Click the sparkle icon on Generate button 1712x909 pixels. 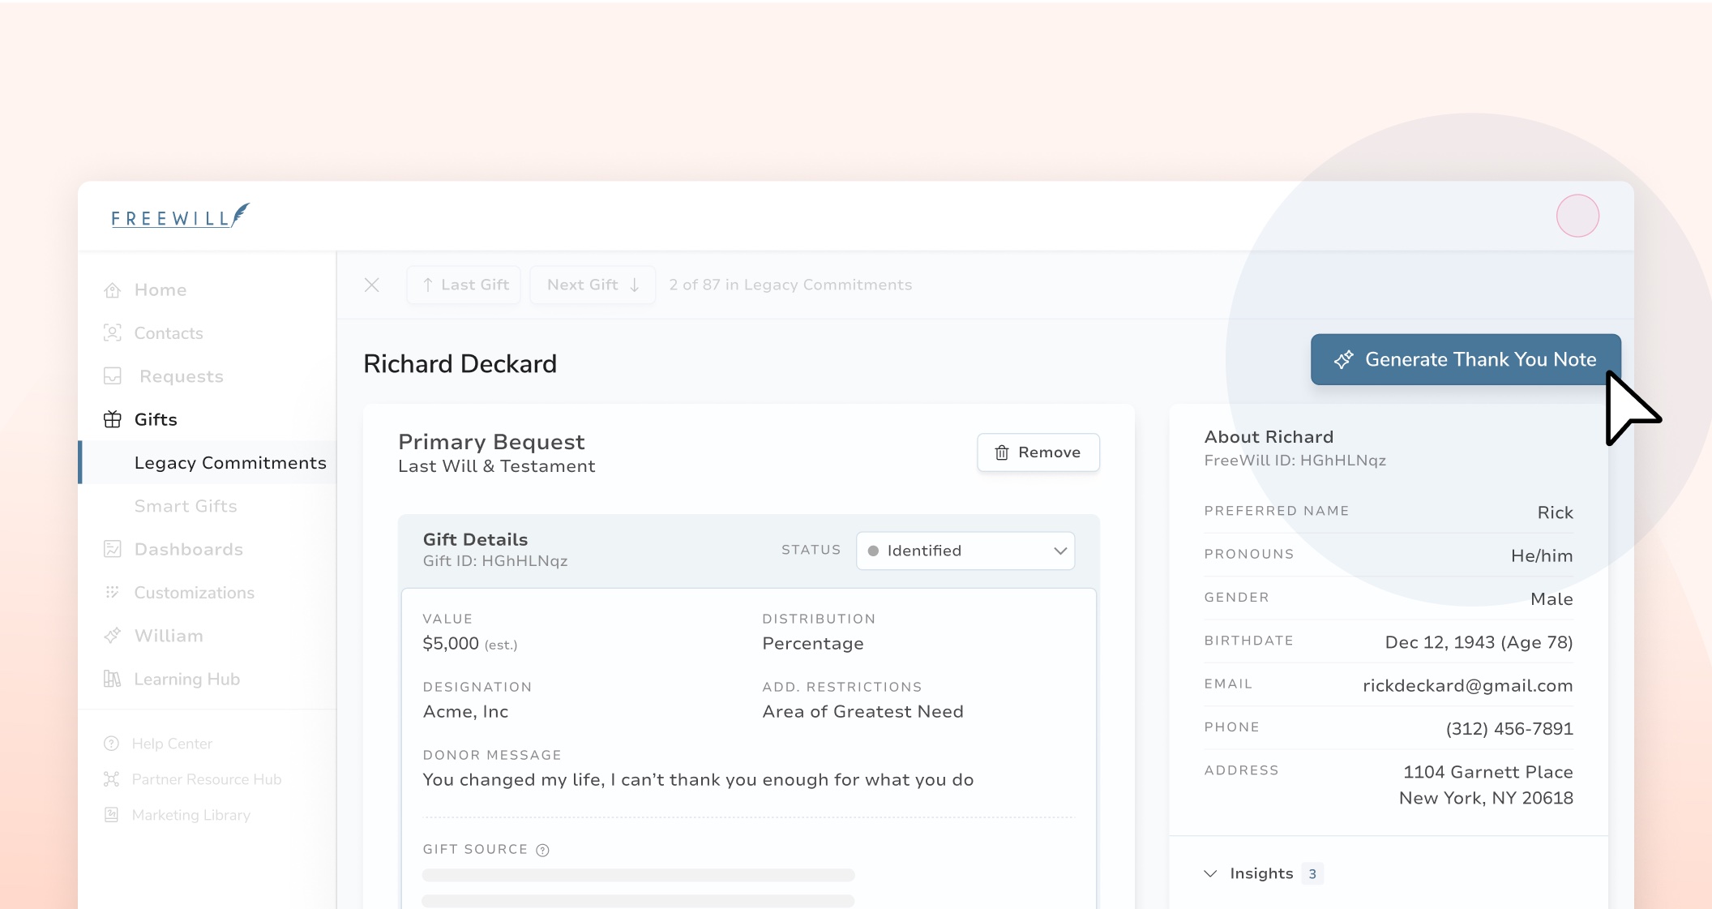tap(1344, 359)
